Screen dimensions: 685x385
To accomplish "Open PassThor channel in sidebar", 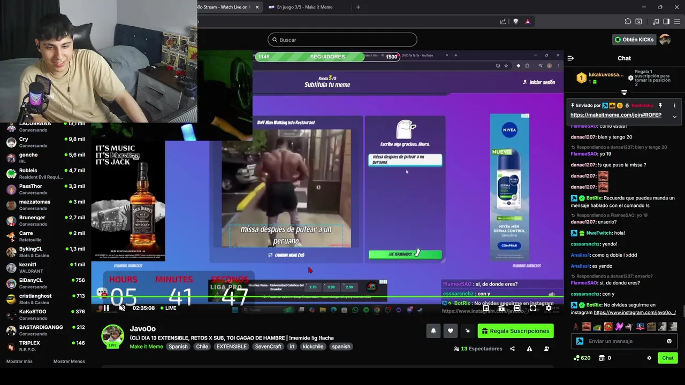I will point(45,189).
